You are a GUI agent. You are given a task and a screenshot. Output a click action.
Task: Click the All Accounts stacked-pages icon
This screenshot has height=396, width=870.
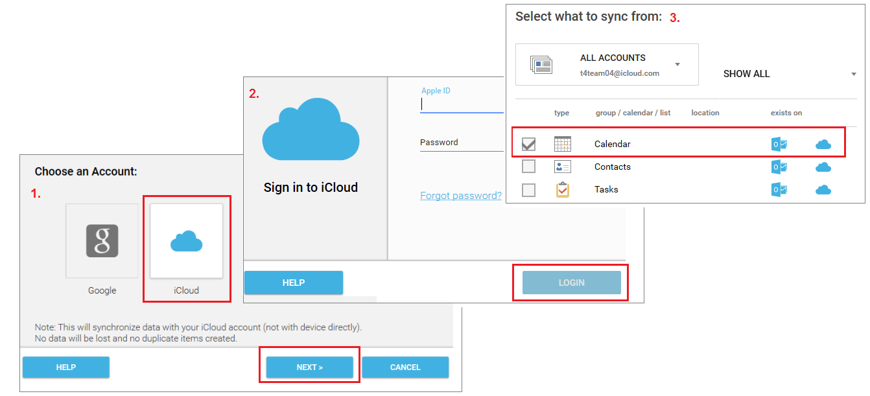pos(541,65)
